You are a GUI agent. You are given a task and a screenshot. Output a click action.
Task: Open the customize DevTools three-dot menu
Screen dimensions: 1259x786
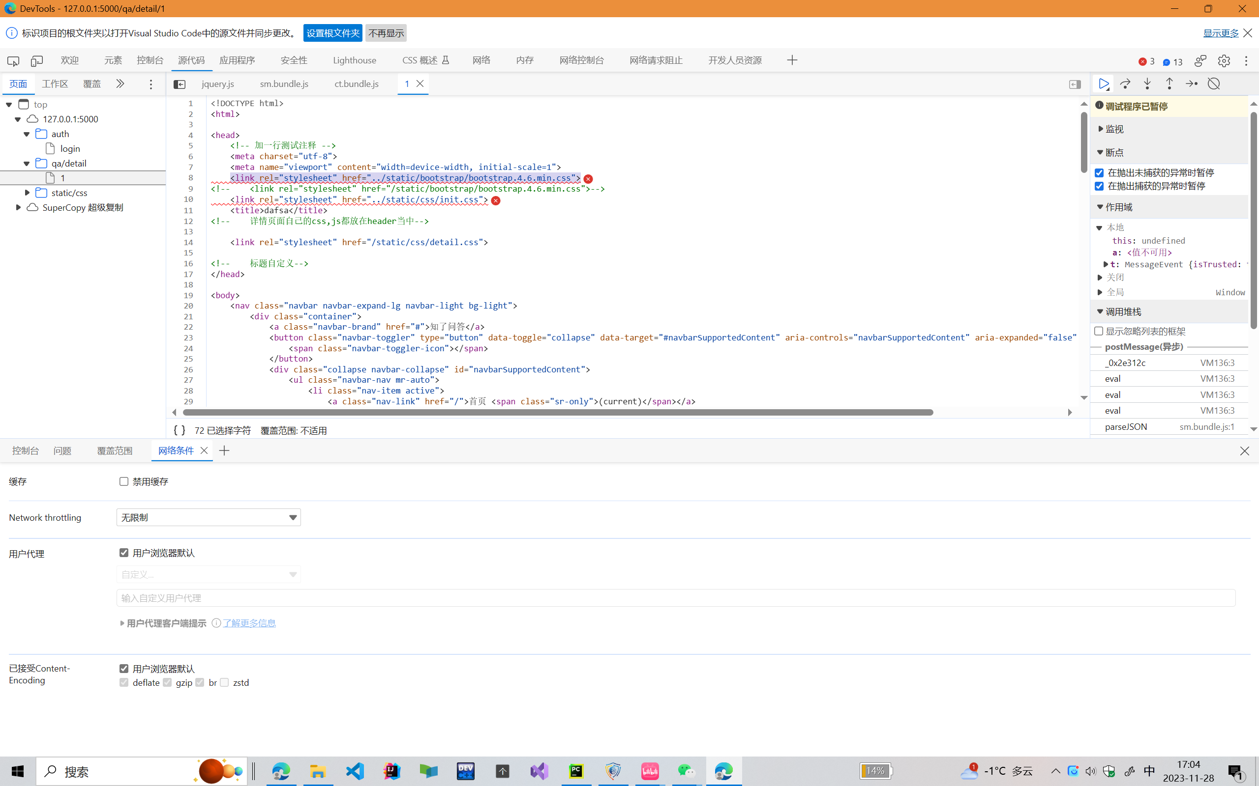(x=1246, y=61)
